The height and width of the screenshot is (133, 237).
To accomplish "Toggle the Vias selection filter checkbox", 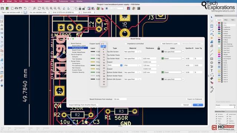I will tap(227, 119).
